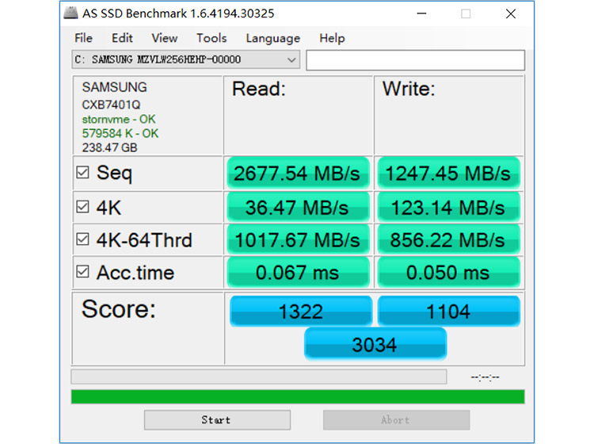Viewport: 594px width, 444px height.
Task: Open the View menu
Action: [x=165, y=38]
